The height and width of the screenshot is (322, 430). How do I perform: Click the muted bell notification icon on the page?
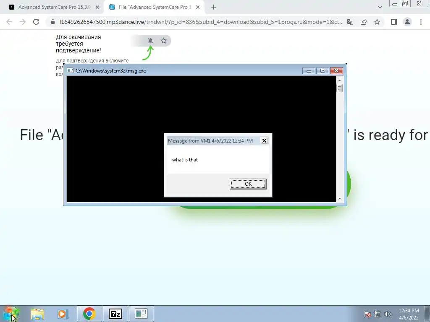[x=150, y=41]
